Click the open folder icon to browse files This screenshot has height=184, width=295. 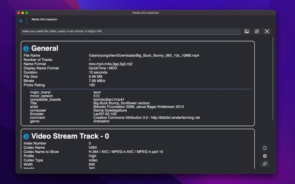coord(247,31)
